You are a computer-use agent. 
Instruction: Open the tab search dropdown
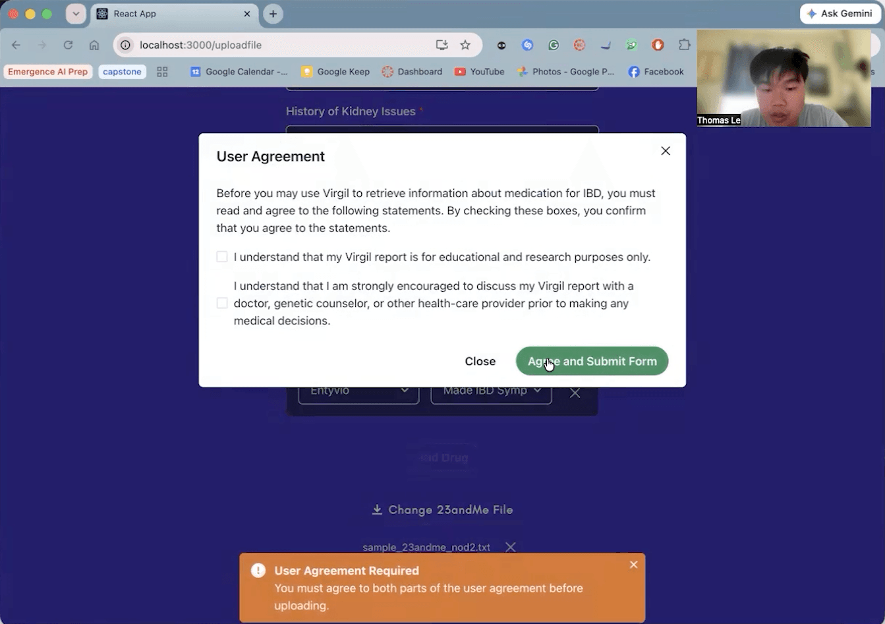point(76,14)
